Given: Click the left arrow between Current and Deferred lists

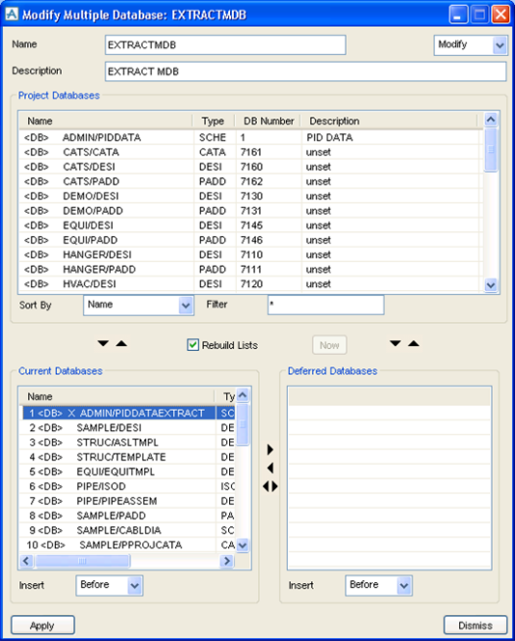Looking at the screenshot, I should tap(270, 467).
